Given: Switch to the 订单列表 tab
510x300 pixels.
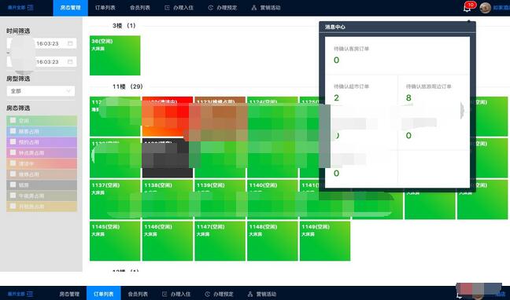Looking at the screenshot, I should 105,8.
